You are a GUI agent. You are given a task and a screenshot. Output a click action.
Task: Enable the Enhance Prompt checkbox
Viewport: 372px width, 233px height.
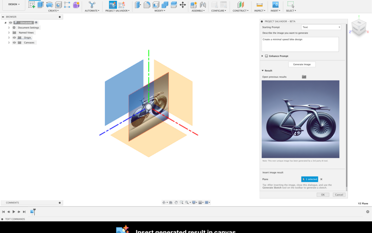click(x=266, y=56)
